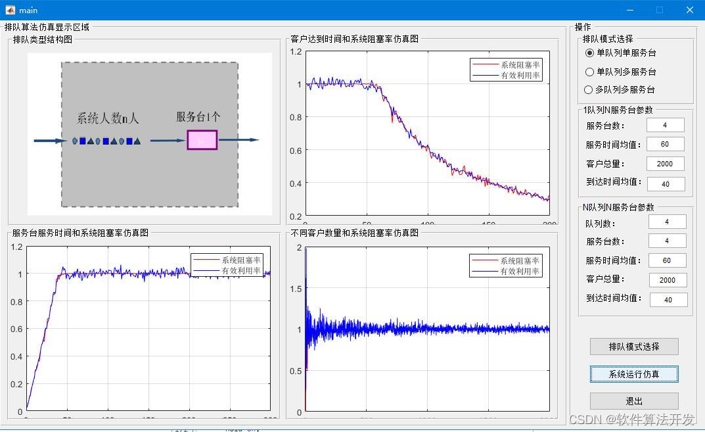Edit 到达时间均值 field in 1队列N服务台参数
This screenshot has width=705, height=432.
coord(666,184)
